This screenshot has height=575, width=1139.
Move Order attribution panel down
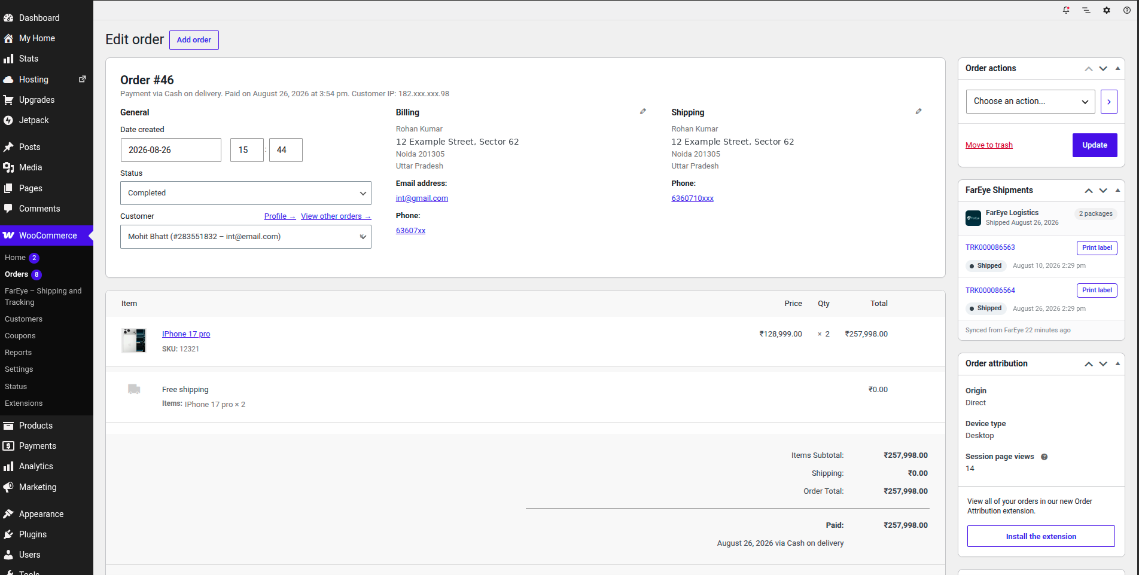[x=1103, y=364]
